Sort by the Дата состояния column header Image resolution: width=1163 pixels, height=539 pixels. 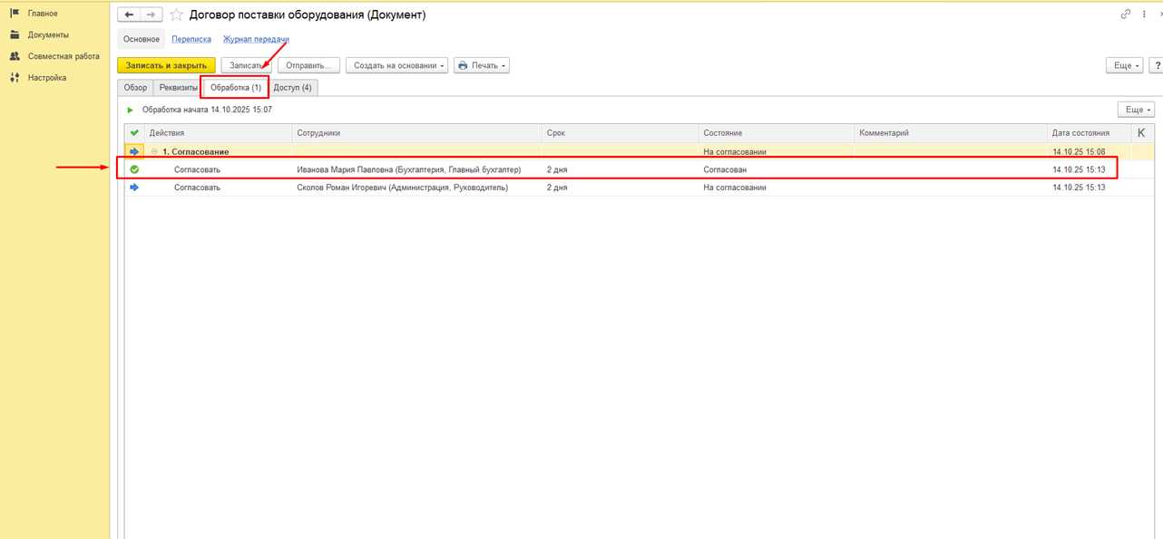(1089, 133)
